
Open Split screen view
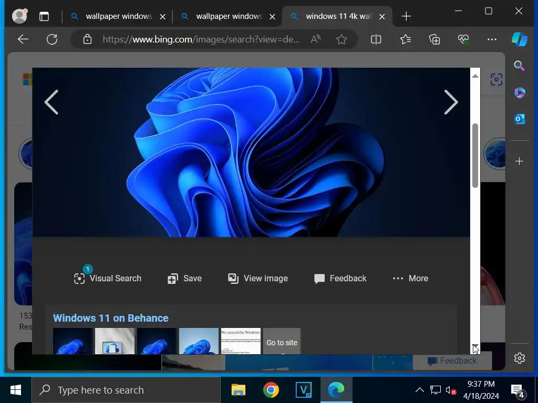[x=376, y=39]
